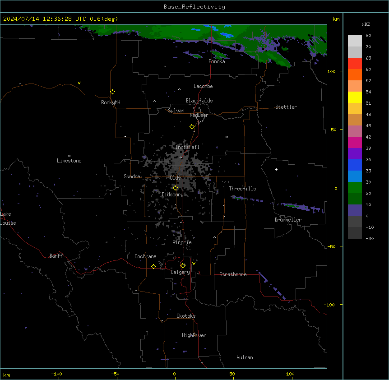389x380 pixels.
Task: Pick the bright green swatch between 30 and 20 dBZ
Action: click(355, 188)
